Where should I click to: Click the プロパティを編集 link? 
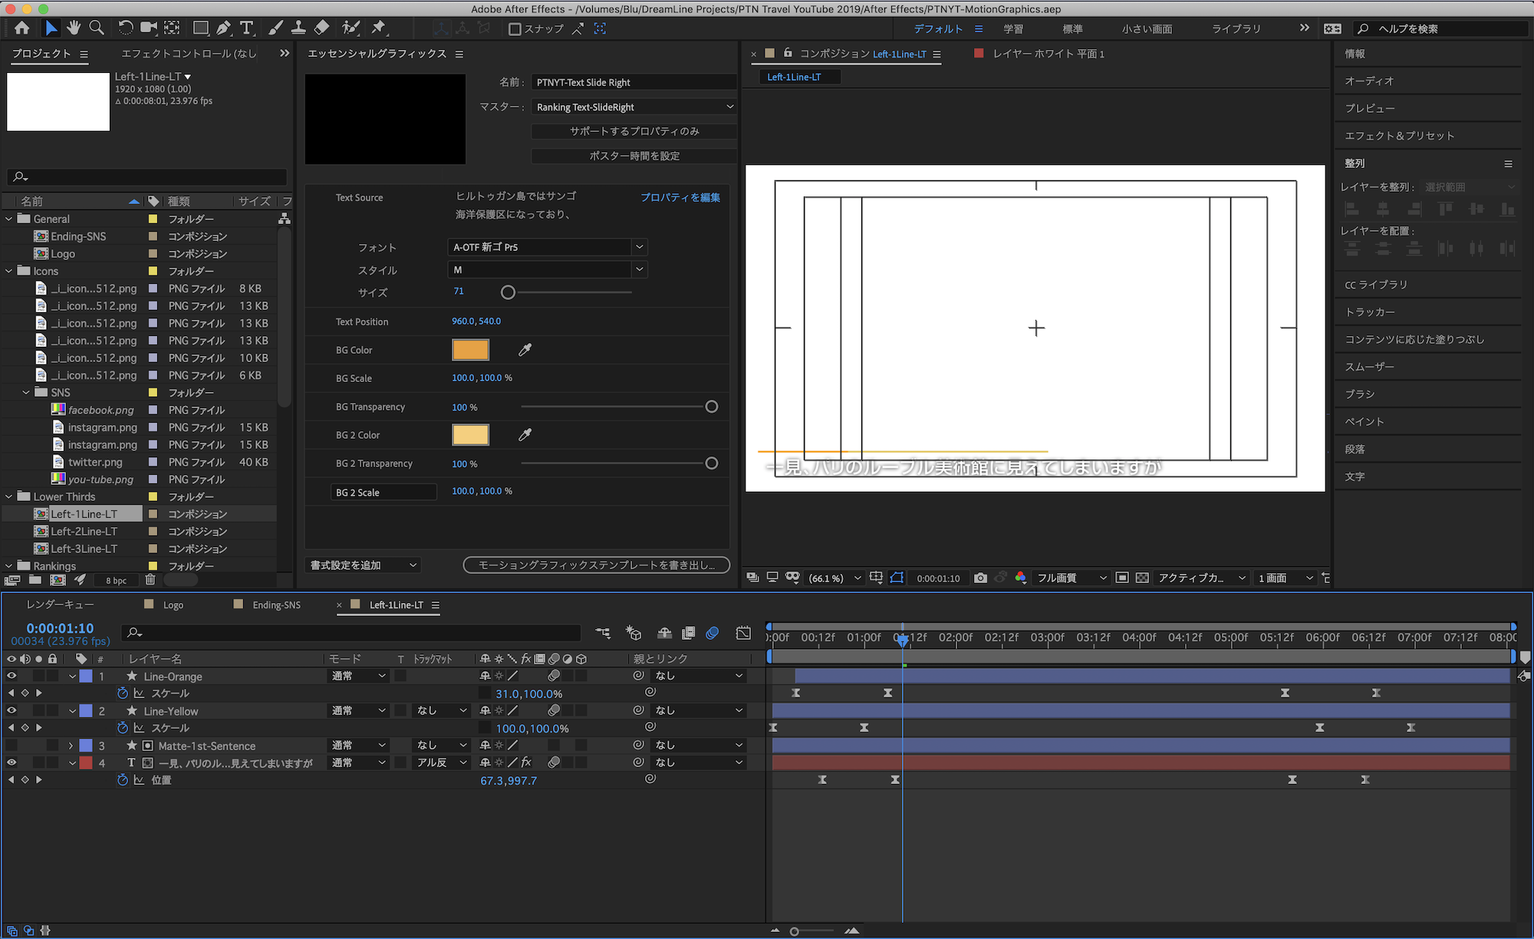[x=680, y=197]
